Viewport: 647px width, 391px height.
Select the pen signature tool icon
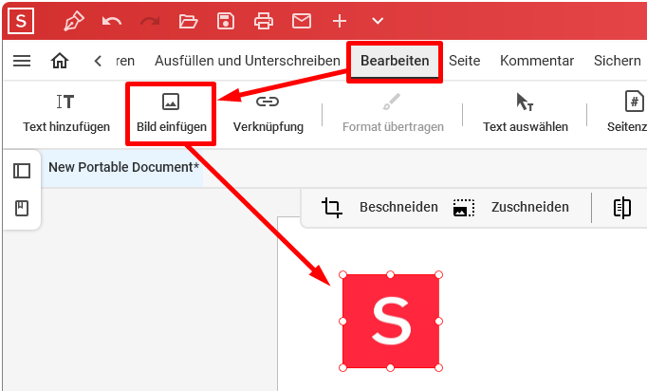[x=74, y=21]
